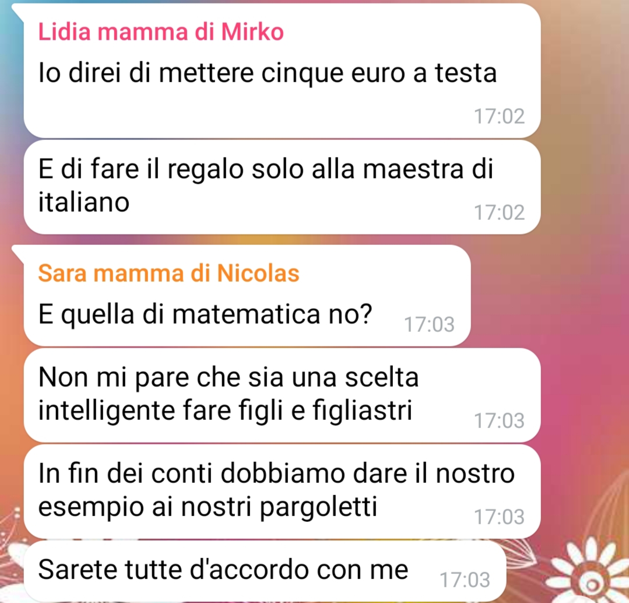
Task: Select the message about cinque euro a testa
Action: coord(282,71)
